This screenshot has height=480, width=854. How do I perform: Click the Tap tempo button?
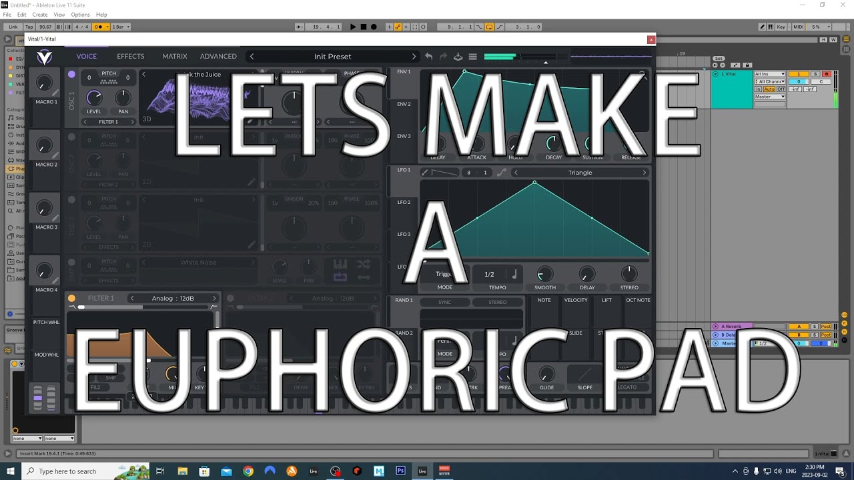[x=28, y=27]
